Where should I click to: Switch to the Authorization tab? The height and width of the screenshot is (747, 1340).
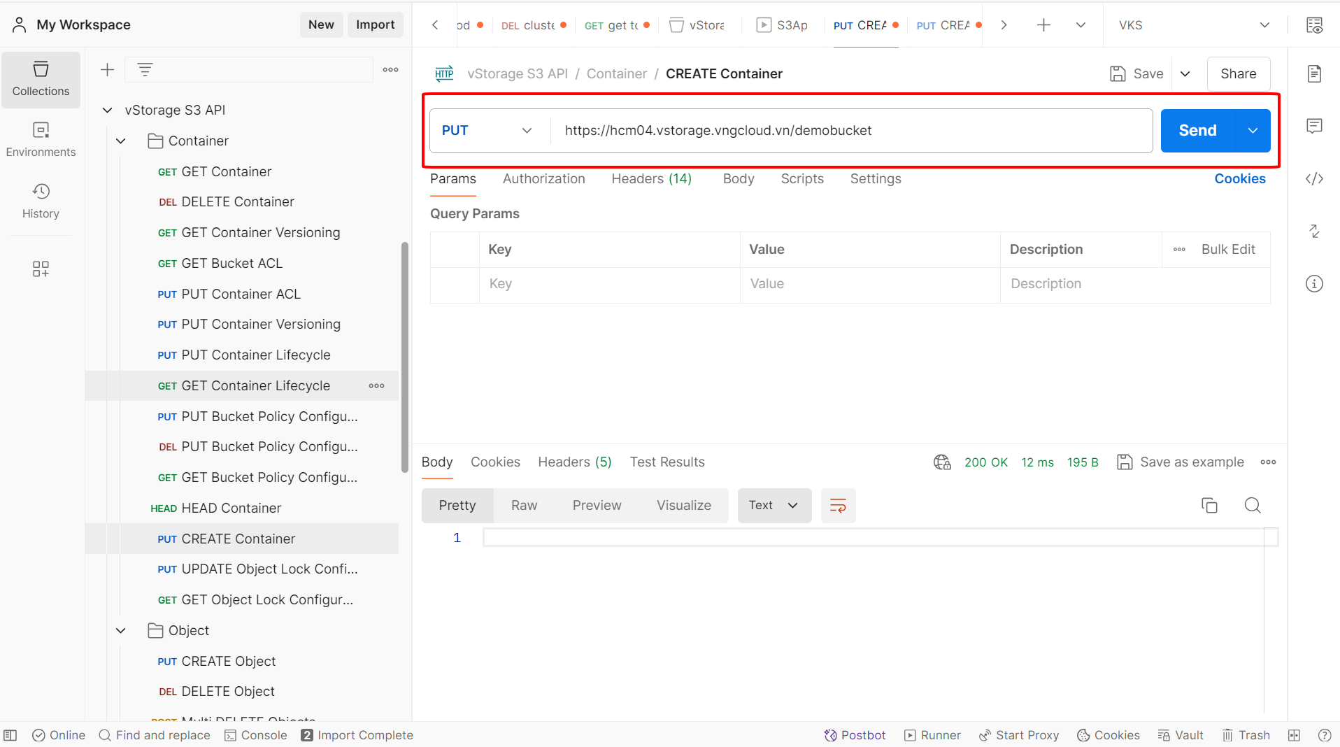coord(543,178)
